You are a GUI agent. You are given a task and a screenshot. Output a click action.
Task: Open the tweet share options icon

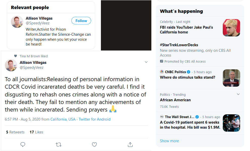pyautogui.click(x=130, y=144)
